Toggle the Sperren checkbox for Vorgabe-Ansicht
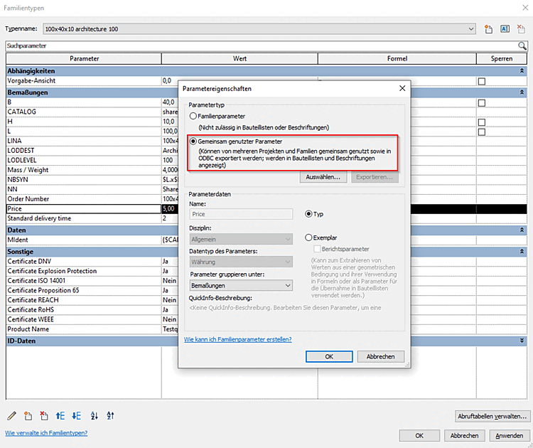533x448 pixels. coord(482,81)
